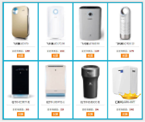This screenshot has width=145, height=122.
Task: Vote for the silver purifier with 1169 votes
Action: [x=90, y=56]
